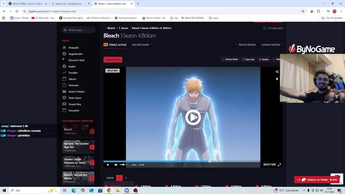The image size is (345, 194).
Task: Open Berserk: The Golden Age Arc card
Action: coord(78,147)
